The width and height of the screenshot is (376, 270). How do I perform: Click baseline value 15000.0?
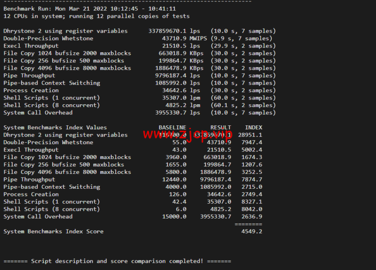pos(175,216)
